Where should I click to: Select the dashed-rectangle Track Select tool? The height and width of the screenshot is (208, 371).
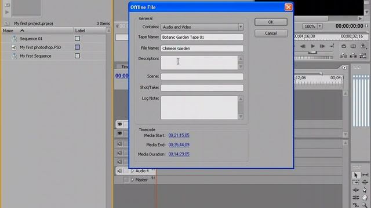pos(355,183)
